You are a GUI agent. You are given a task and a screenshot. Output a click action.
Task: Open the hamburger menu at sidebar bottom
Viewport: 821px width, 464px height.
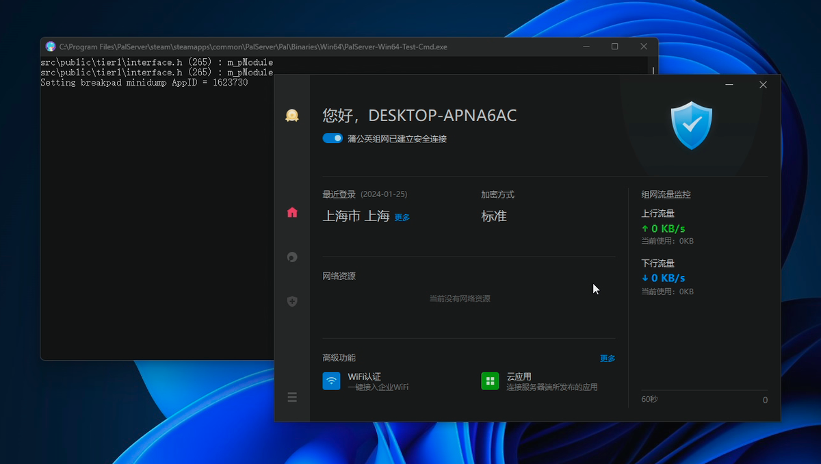[292, 397]
